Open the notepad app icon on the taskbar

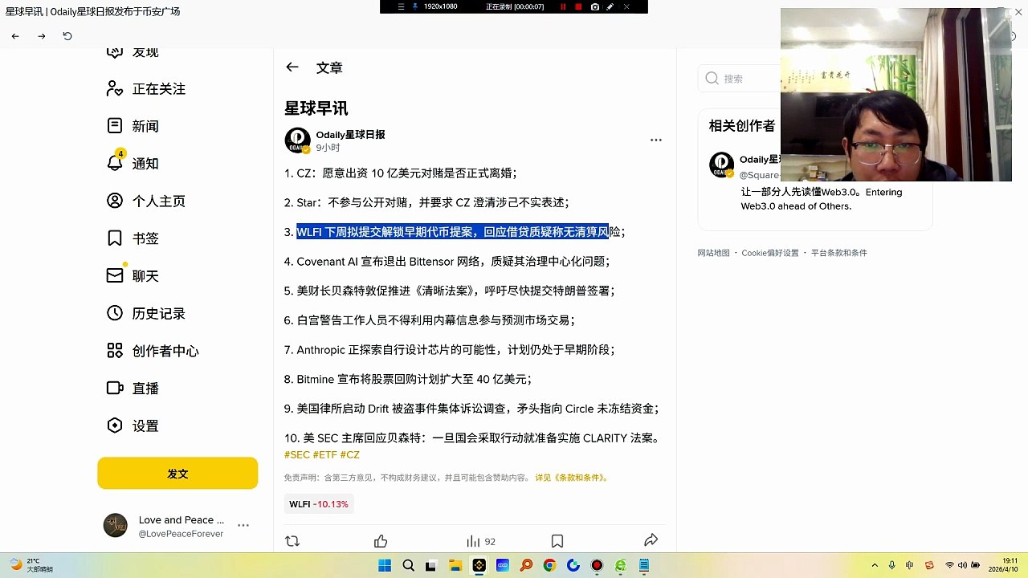[644, 566]
